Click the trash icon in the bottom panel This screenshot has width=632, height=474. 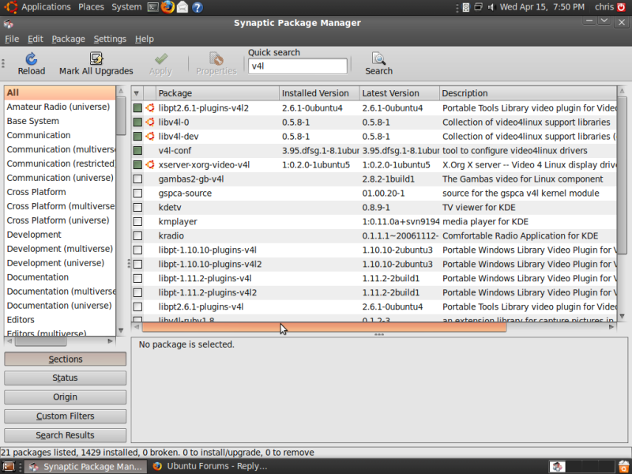coord(624,466)
